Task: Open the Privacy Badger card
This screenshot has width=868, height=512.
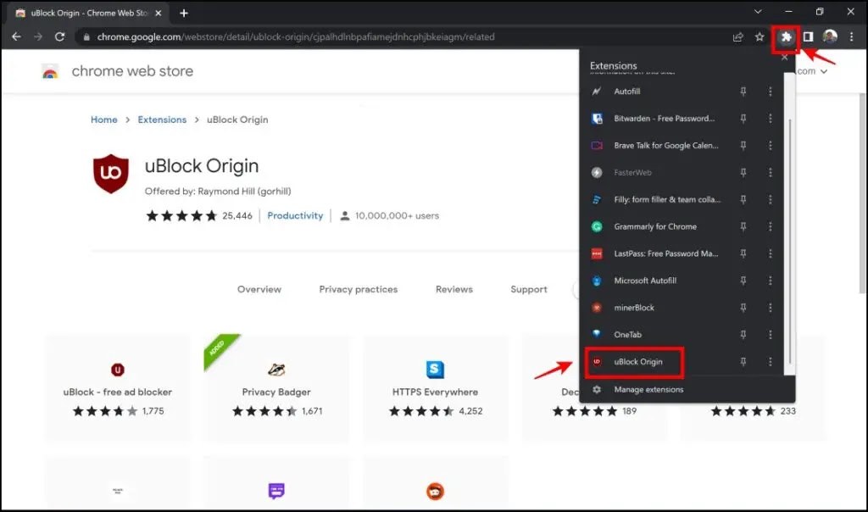Action: tap(275, 387)
